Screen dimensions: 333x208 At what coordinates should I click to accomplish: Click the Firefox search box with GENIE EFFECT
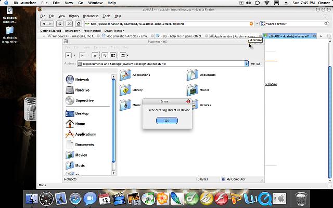click(x=295, y=24)
